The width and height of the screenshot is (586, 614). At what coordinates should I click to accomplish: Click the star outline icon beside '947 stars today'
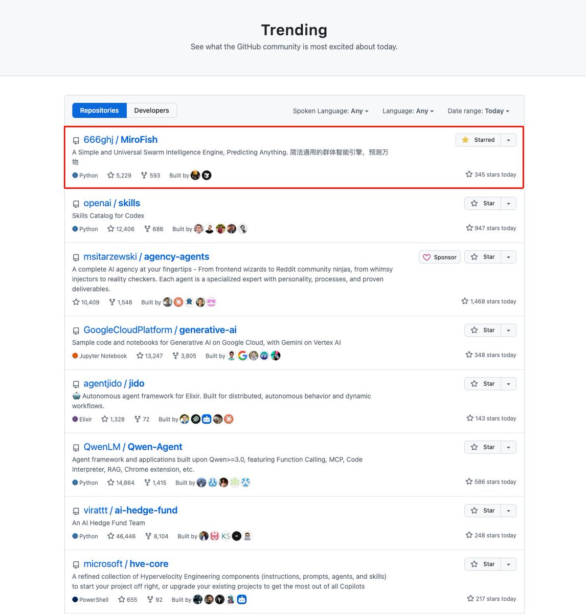pyautogui.click(x=468, y=228)
